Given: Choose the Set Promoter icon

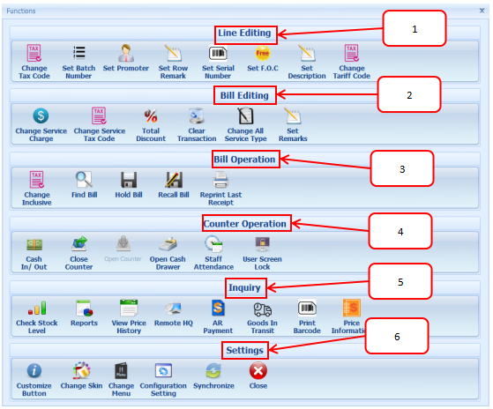Looking at the screenshot, I should (x=126, y=53).
